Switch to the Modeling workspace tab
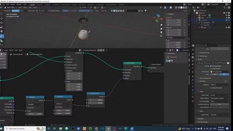Viewport: 233px width, 131px height. tap(39, 5)
